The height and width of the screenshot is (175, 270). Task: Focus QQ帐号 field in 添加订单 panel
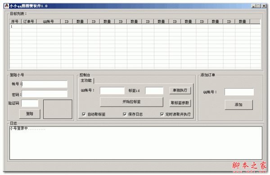click(x=239, y=92)
